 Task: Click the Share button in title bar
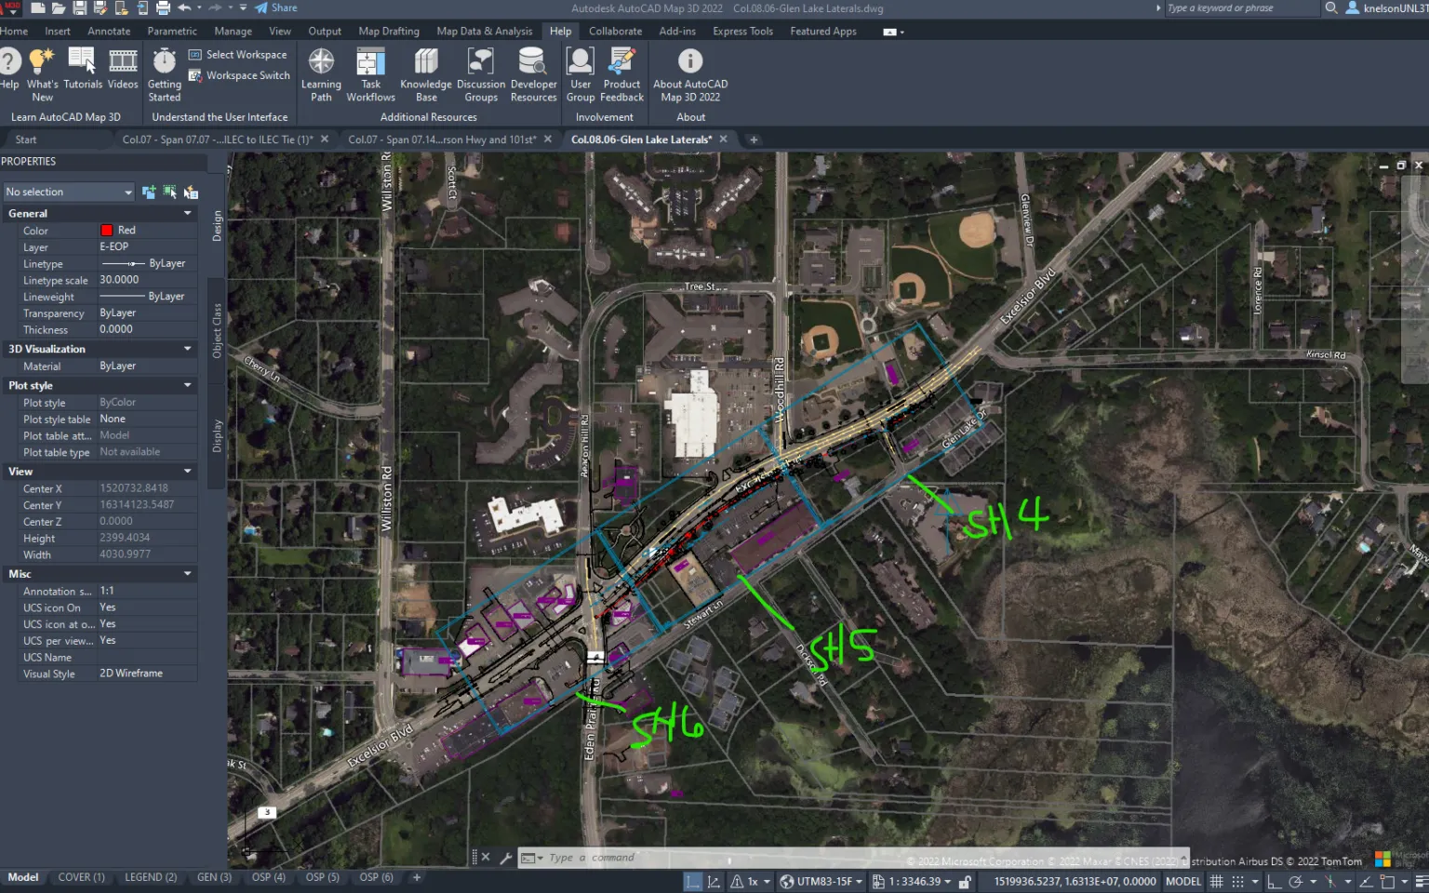(x=276, y=8)
